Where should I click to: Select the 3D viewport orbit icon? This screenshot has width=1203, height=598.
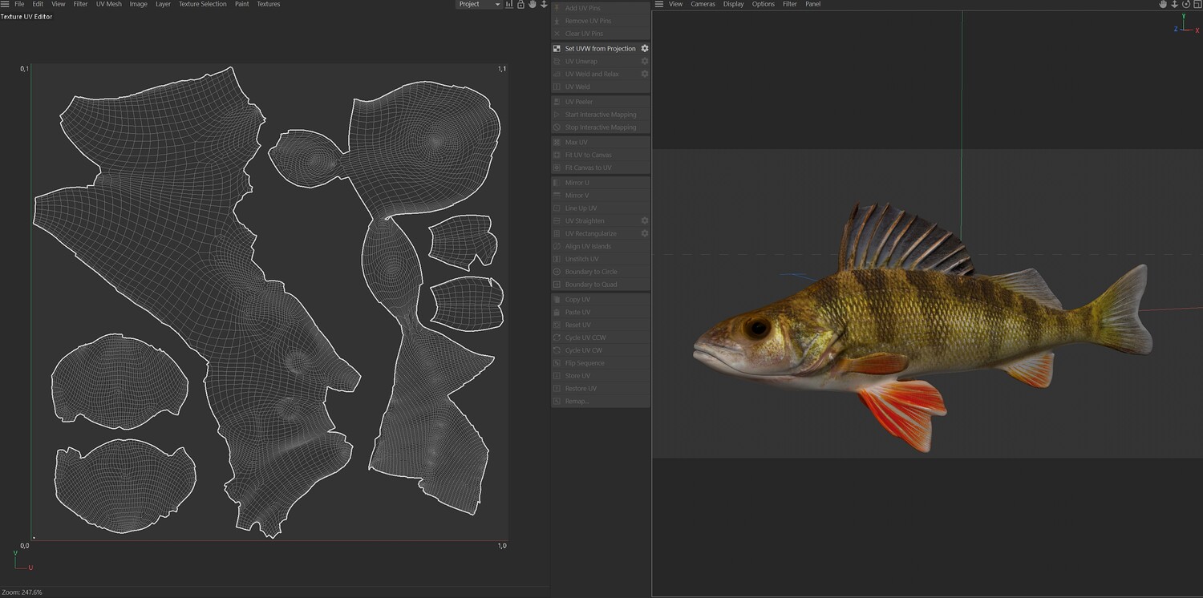(1186, 4)
